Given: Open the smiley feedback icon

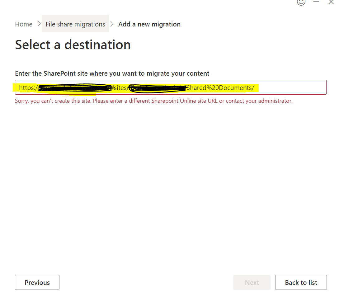Looking at the screenshot, I should (x=301, y=2).
